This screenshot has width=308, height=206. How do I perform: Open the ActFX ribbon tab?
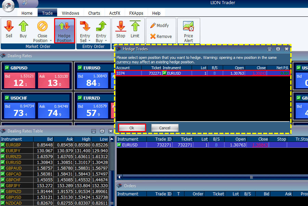pyautogui.click(x=115, y=13)
